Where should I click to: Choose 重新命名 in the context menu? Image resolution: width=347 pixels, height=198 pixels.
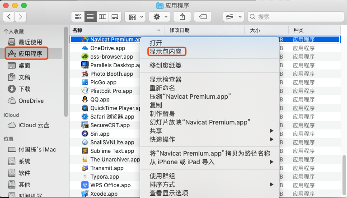[162, 88]
